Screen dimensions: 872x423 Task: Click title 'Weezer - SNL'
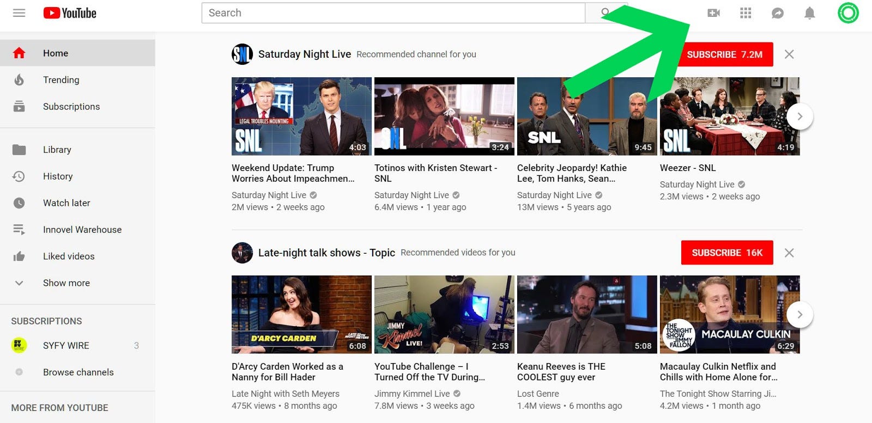[x=688, y=168]
